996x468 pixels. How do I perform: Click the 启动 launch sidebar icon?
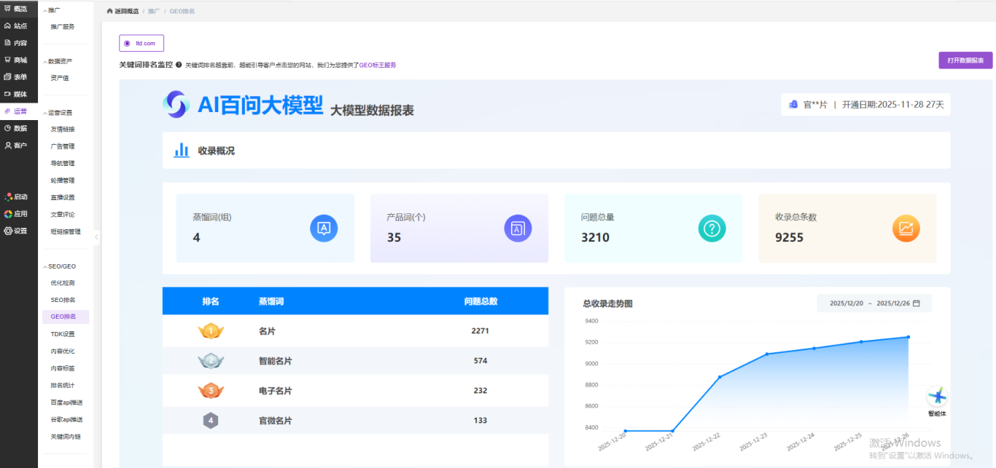tap(9, 197)
